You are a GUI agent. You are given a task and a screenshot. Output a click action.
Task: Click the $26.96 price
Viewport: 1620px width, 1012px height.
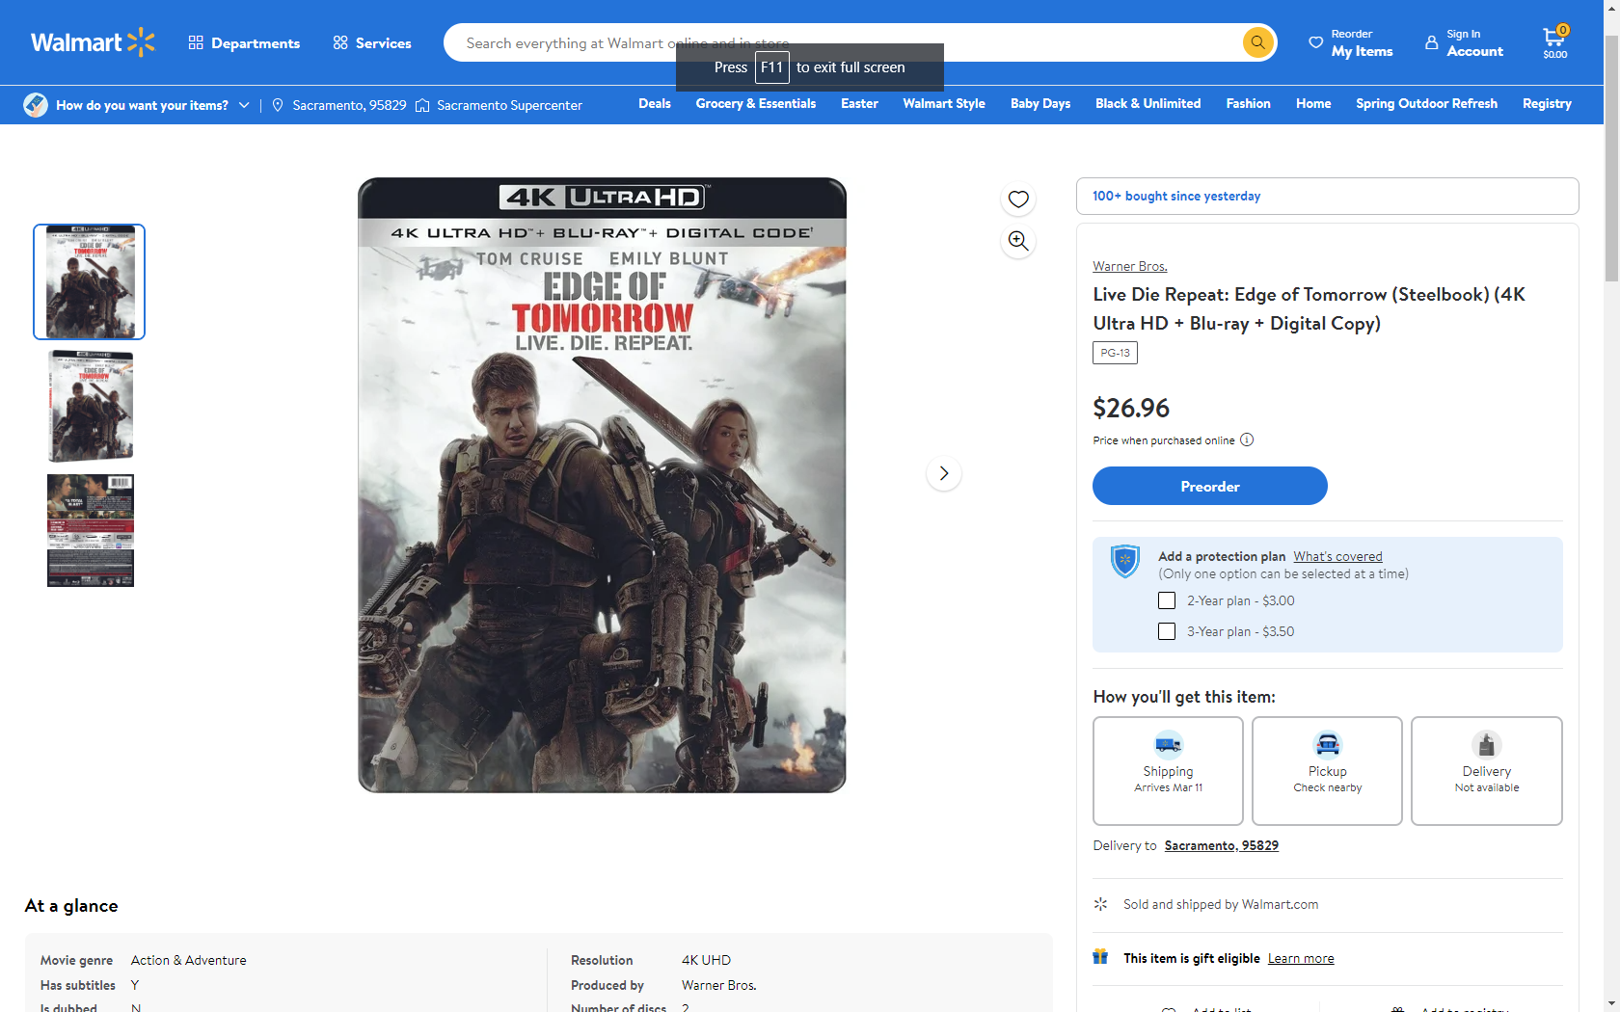coord(1131,408)
